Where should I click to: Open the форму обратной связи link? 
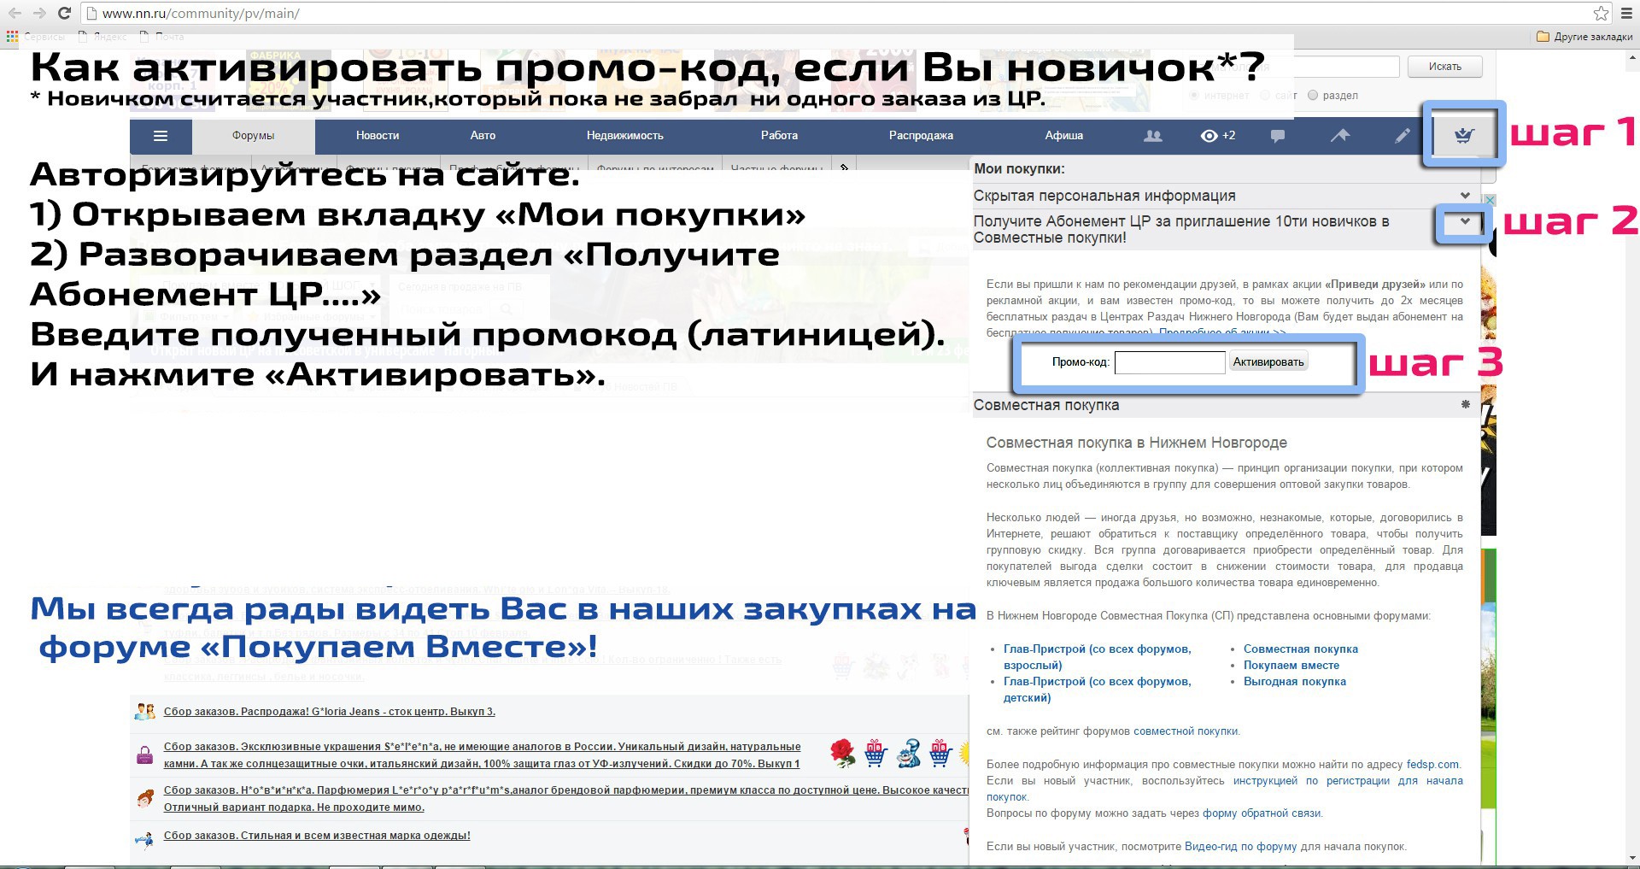1262,813
